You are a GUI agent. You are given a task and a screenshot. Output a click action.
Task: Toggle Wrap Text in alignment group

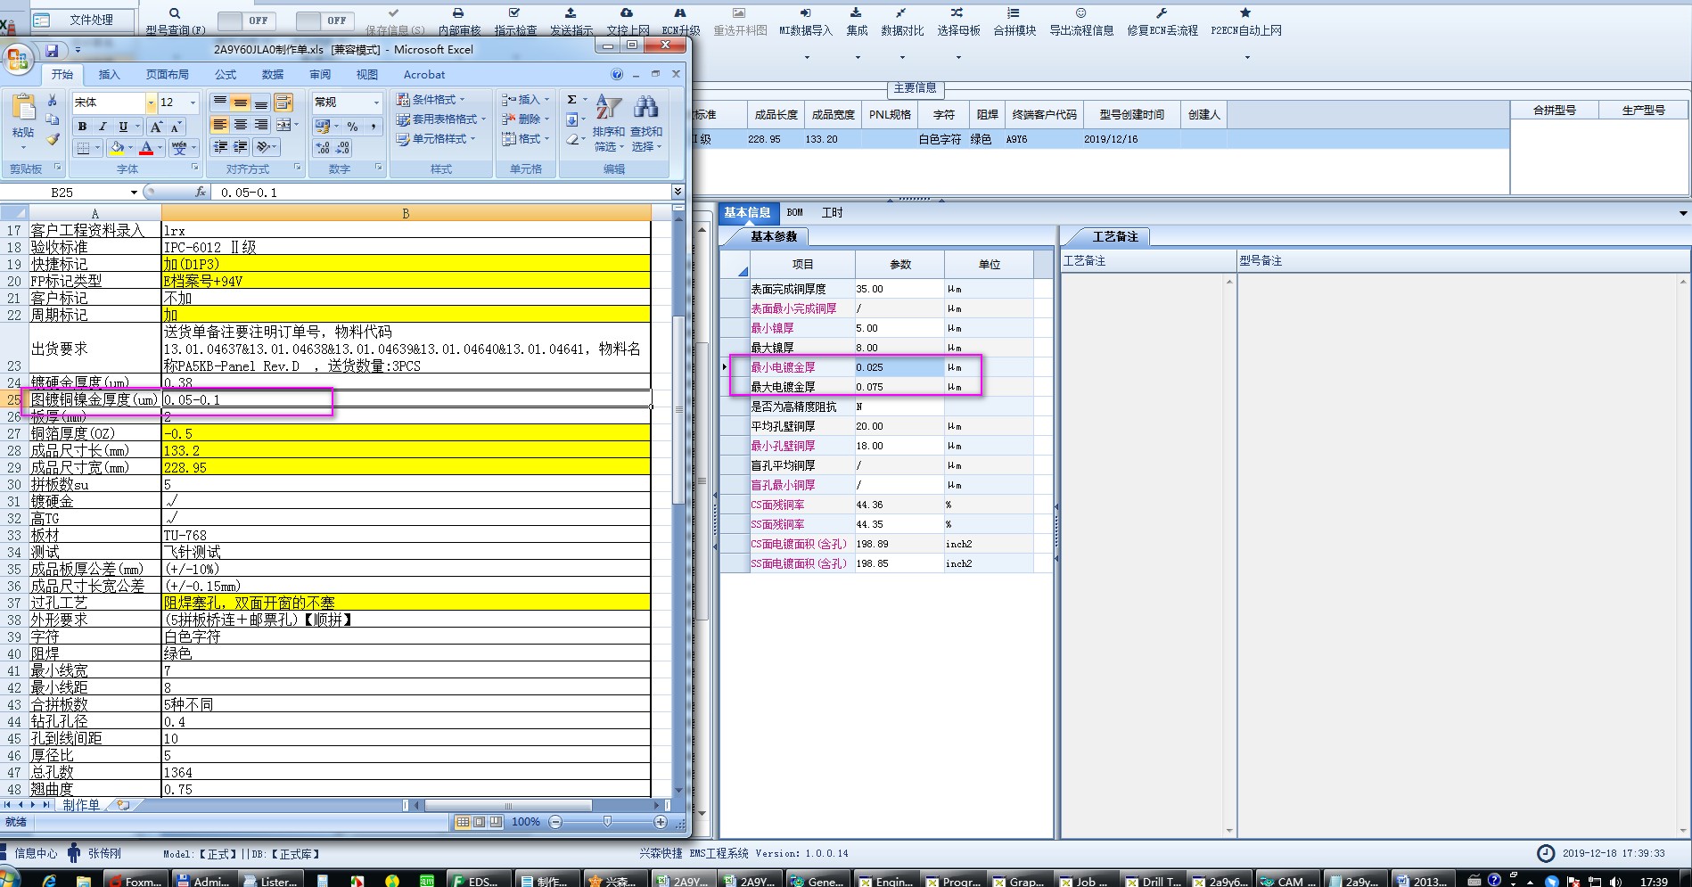click(283, 103)
